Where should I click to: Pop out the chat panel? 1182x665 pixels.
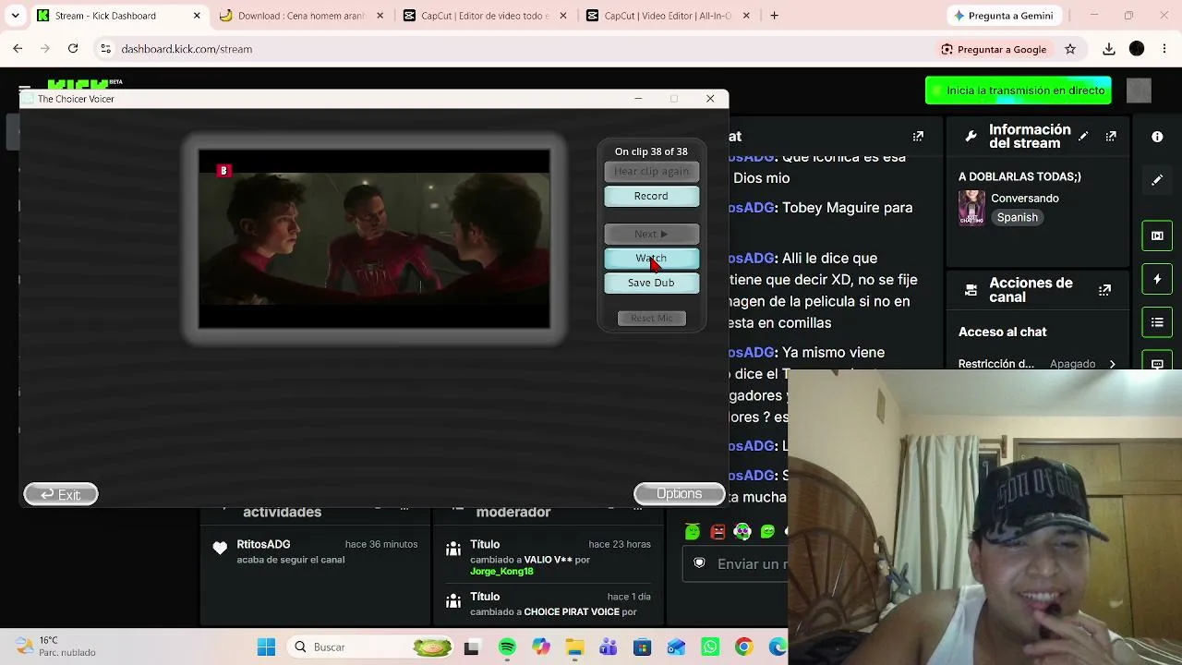(918, 137)
